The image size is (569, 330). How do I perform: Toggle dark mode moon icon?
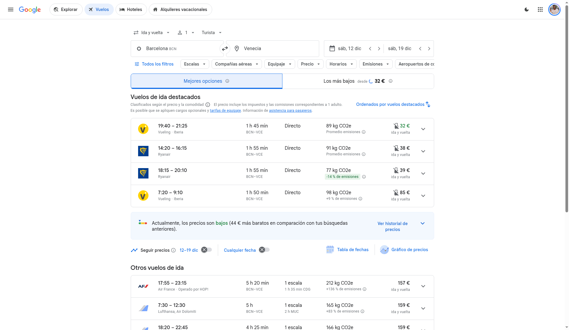[527, 9]
